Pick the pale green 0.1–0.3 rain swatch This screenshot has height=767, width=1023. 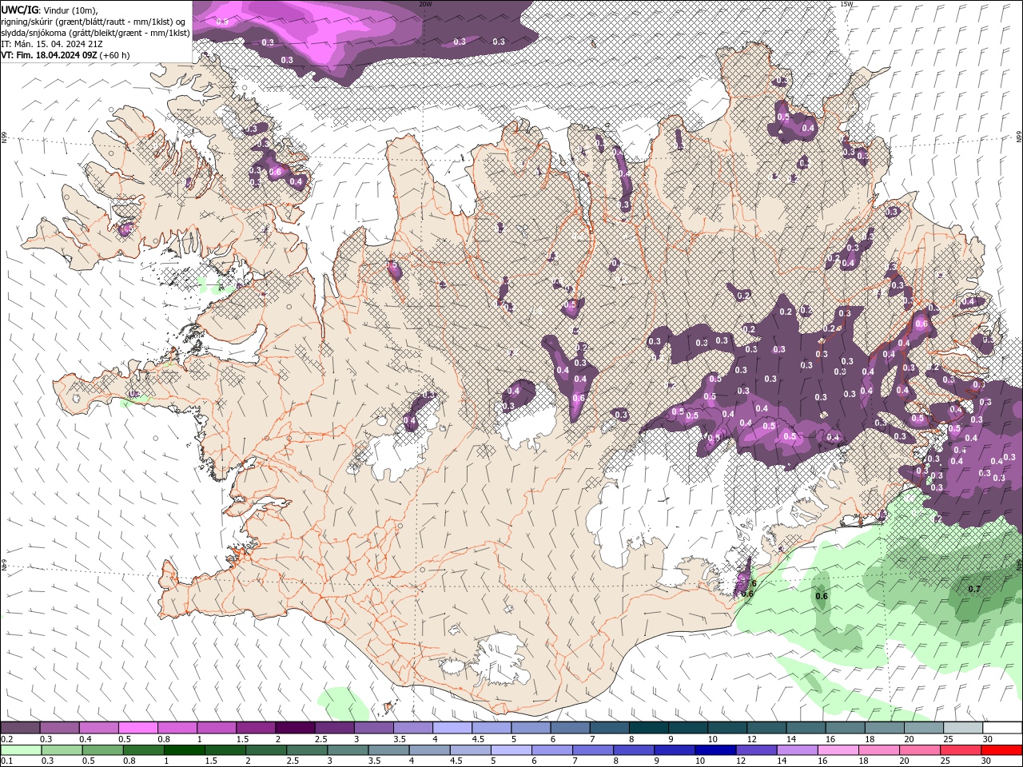click(x=21, y=749)
